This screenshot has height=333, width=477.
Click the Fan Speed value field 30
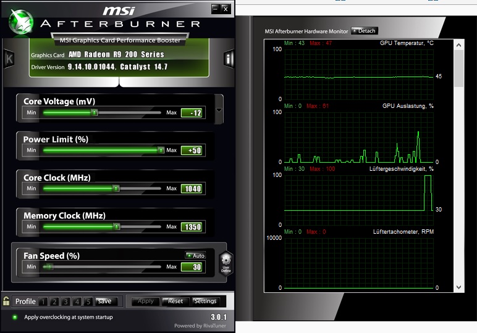(192, 267)
